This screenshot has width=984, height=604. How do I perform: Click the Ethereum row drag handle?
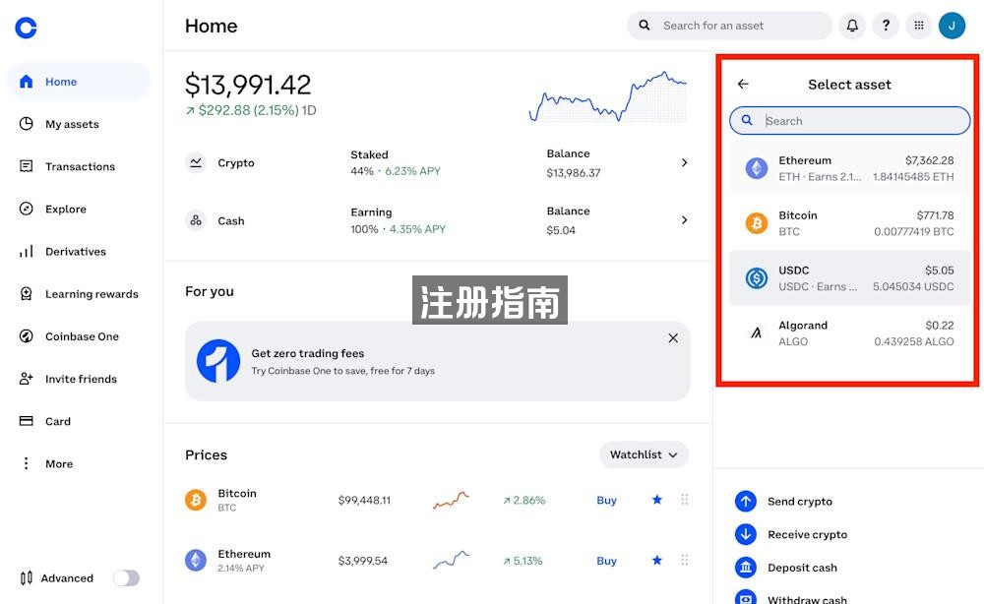685,560
